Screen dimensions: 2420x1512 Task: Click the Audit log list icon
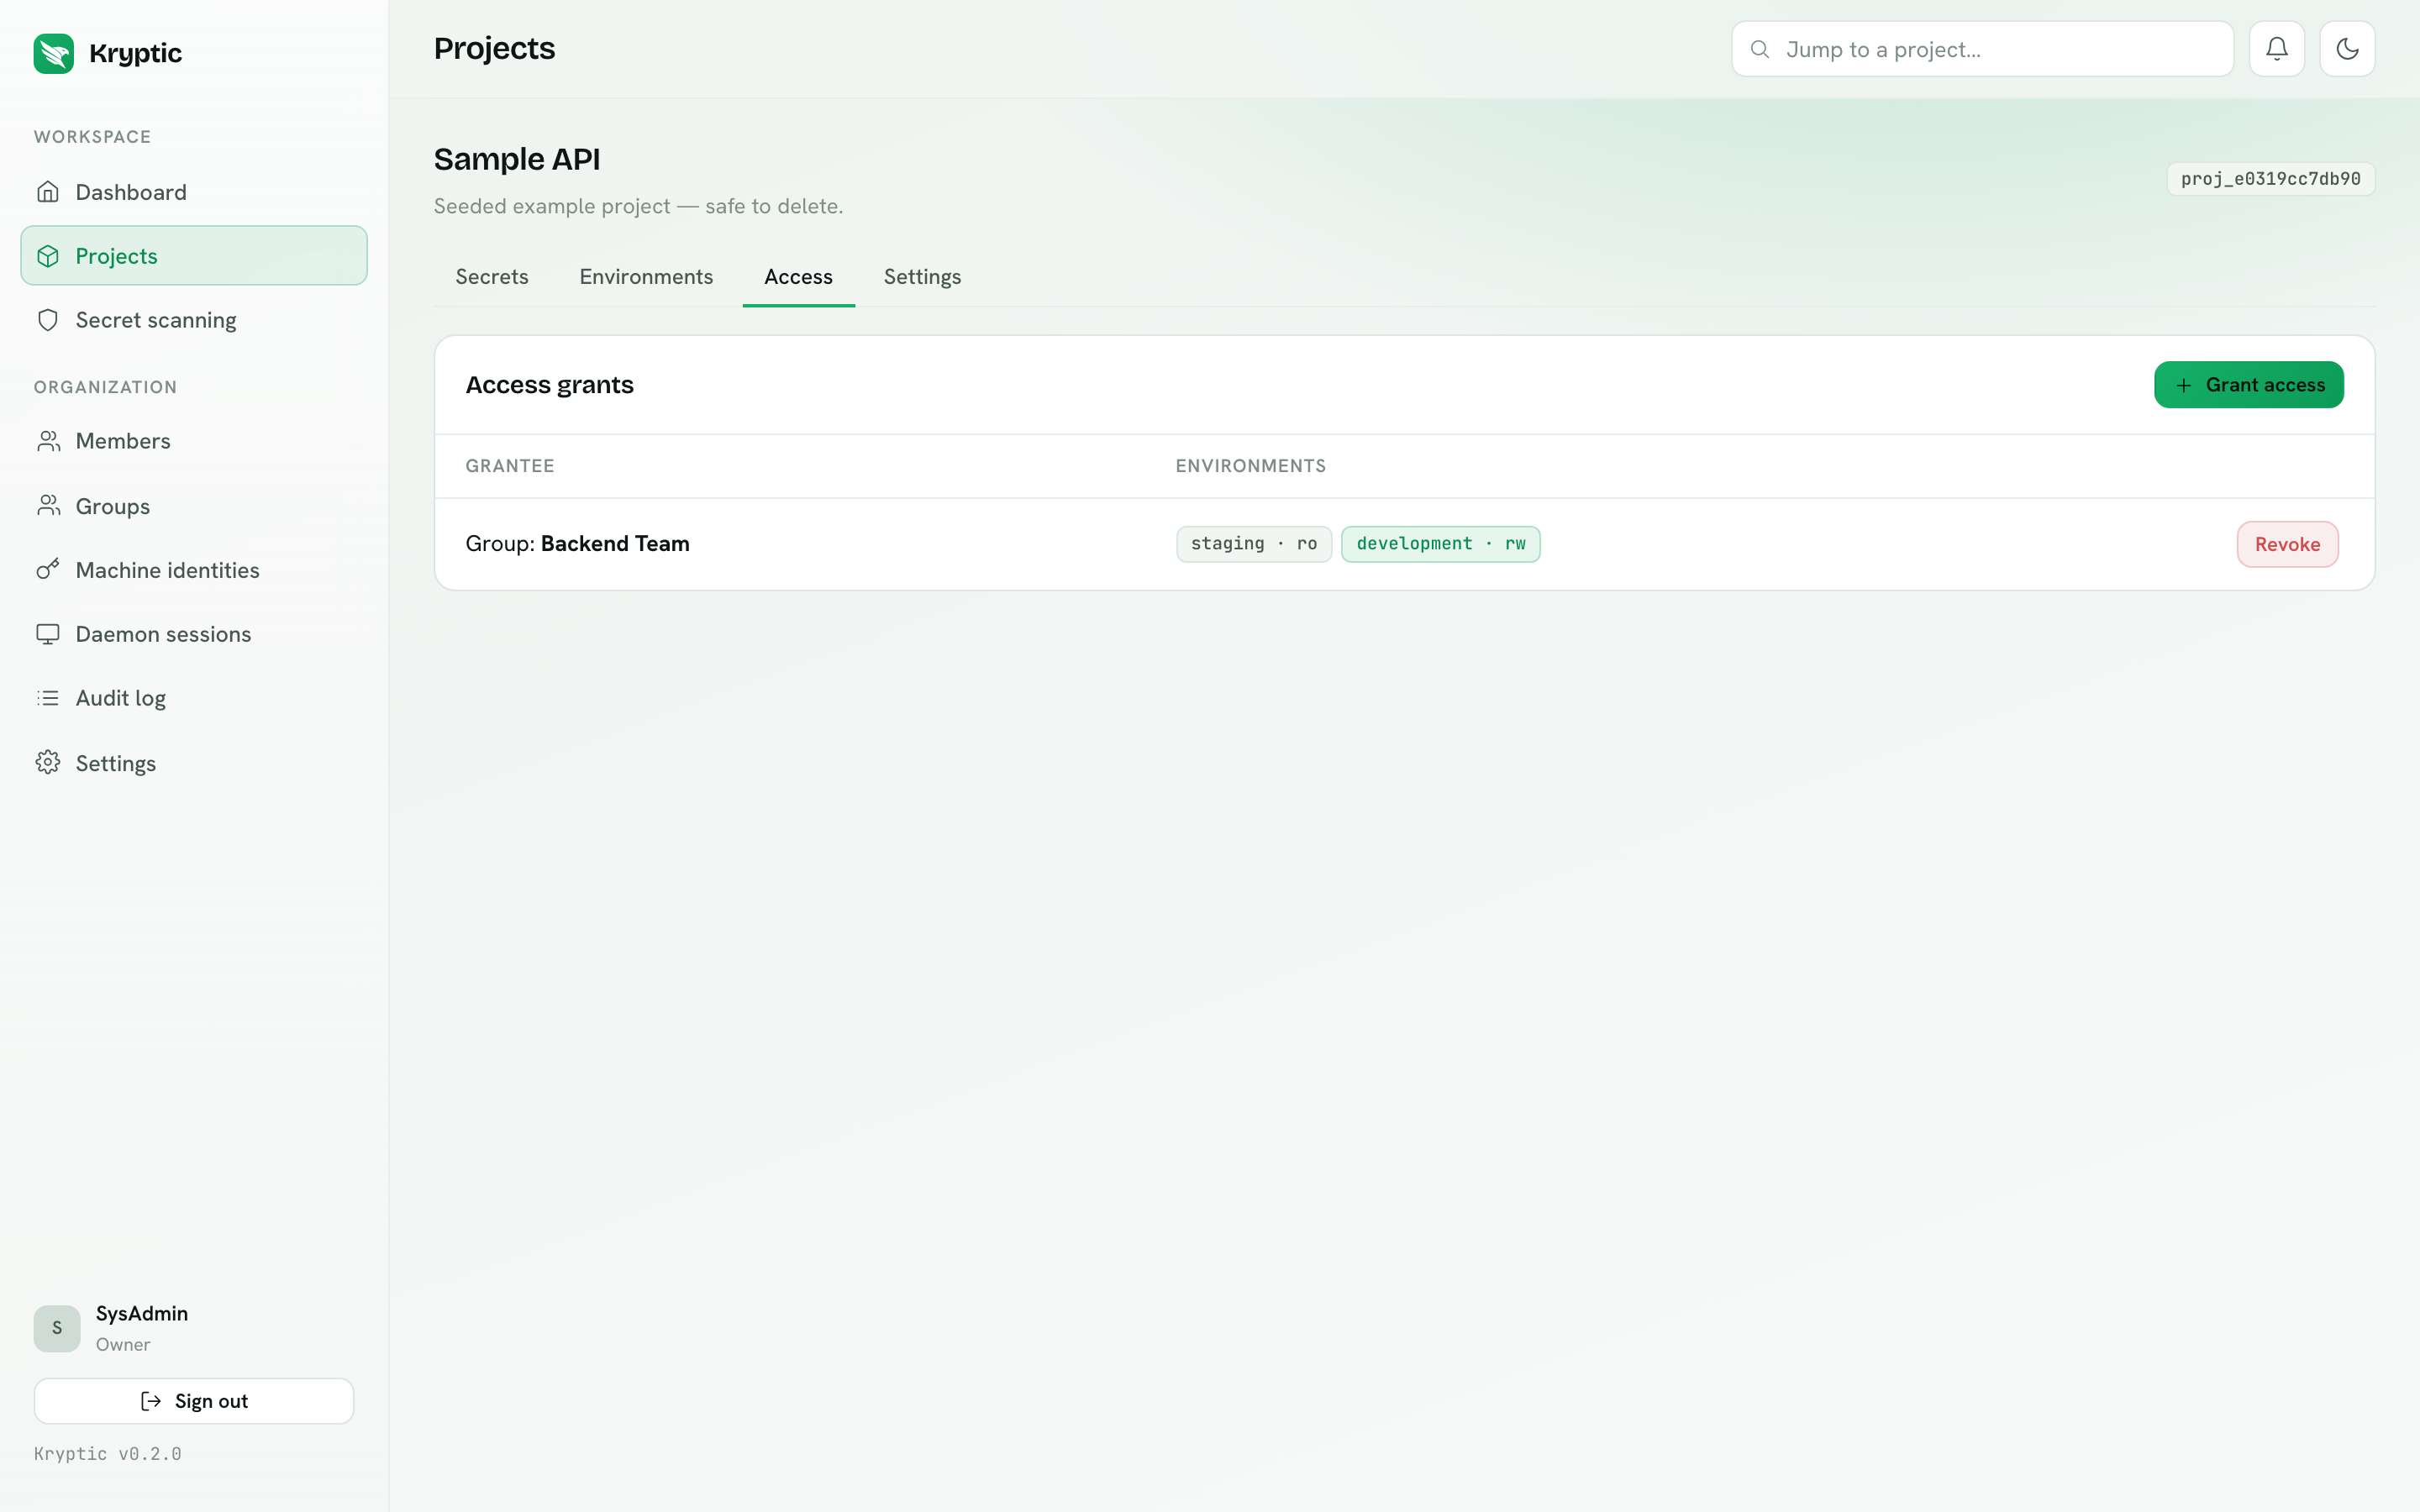point(48,698)
